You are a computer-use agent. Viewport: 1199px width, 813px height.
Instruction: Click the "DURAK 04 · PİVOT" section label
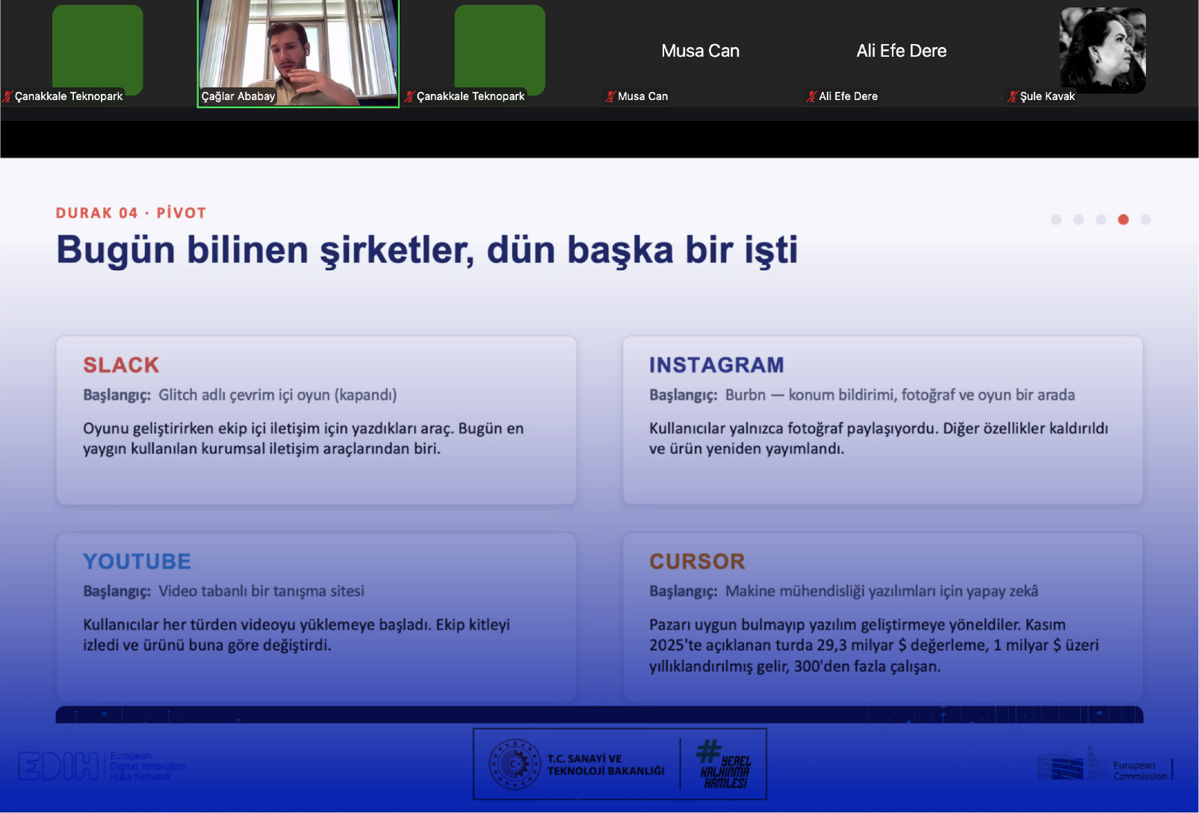[x=131, y=213]
